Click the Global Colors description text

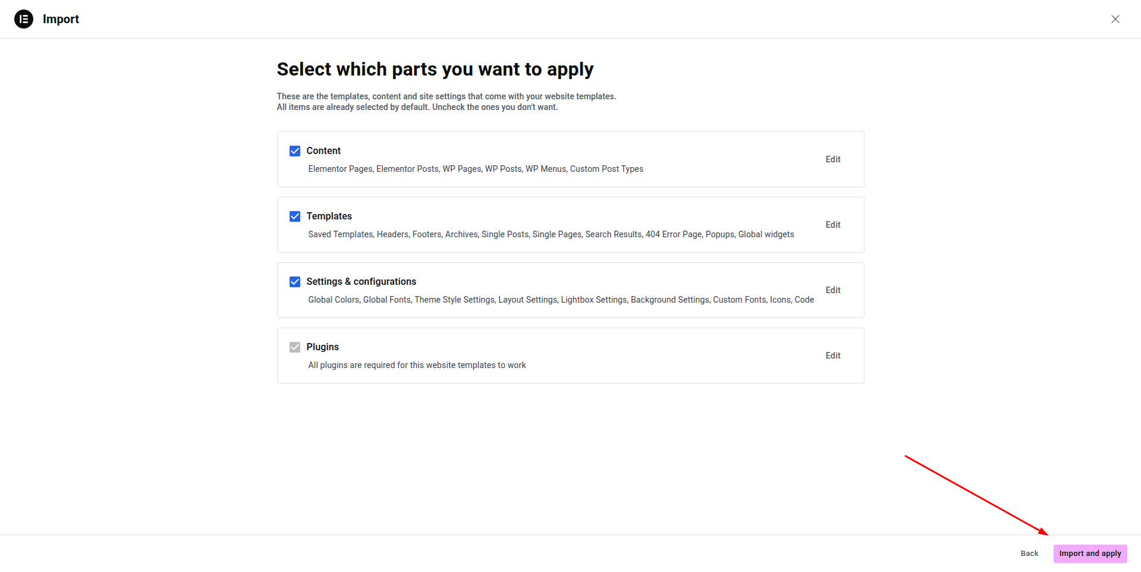(x=561, y=300)
